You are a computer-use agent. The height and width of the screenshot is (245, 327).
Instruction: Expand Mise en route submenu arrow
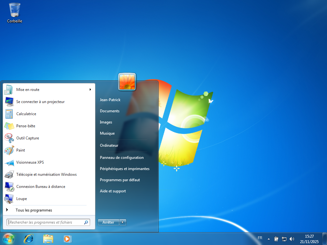[x=90, y=90]
